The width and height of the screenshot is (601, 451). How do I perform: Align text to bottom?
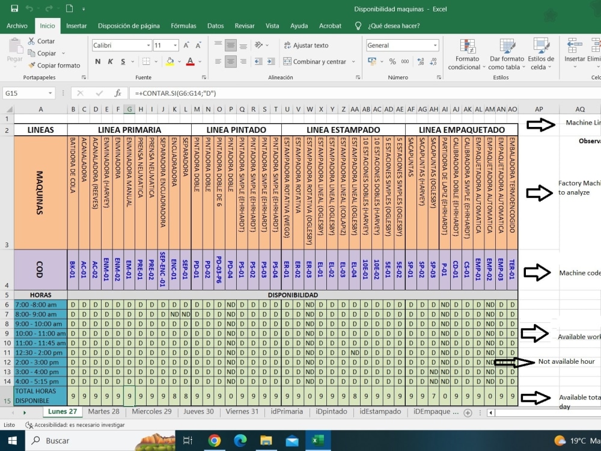[x=243, y=45]
